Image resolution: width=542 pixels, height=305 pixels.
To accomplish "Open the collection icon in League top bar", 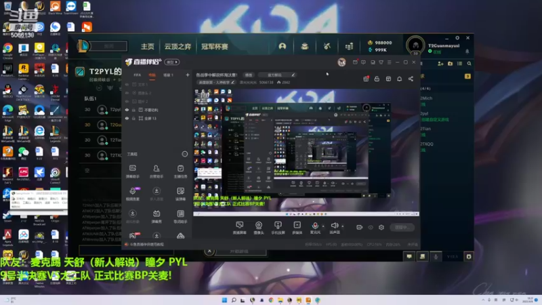I will [304, 46].
